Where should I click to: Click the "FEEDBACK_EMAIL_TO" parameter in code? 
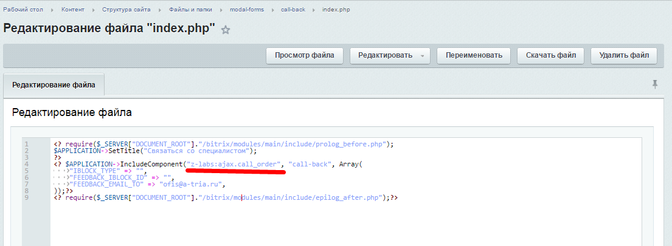(106, 185)
